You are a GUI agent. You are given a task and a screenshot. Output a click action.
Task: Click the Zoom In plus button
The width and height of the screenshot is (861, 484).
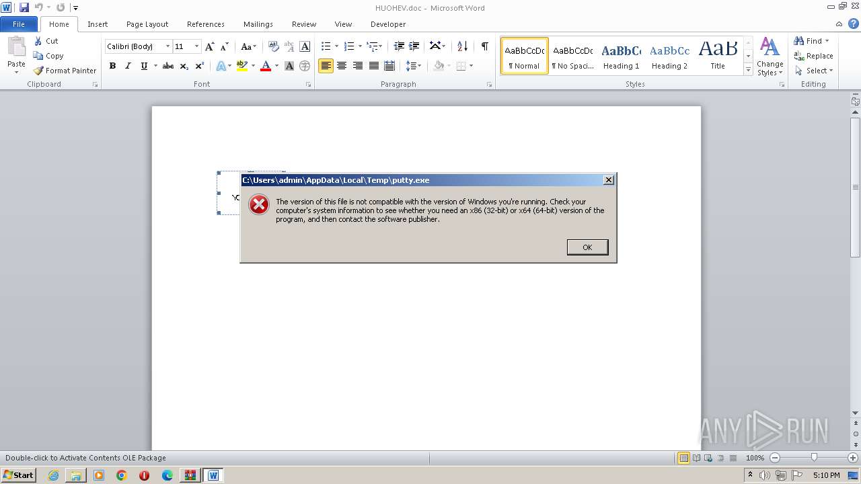[852, 458]
